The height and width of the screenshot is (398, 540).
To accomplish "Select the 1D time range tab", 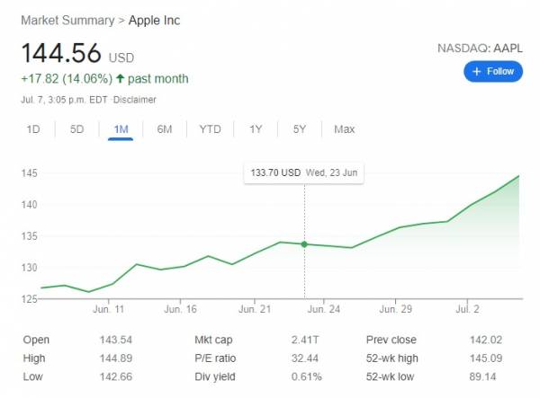I will (33, 129).
